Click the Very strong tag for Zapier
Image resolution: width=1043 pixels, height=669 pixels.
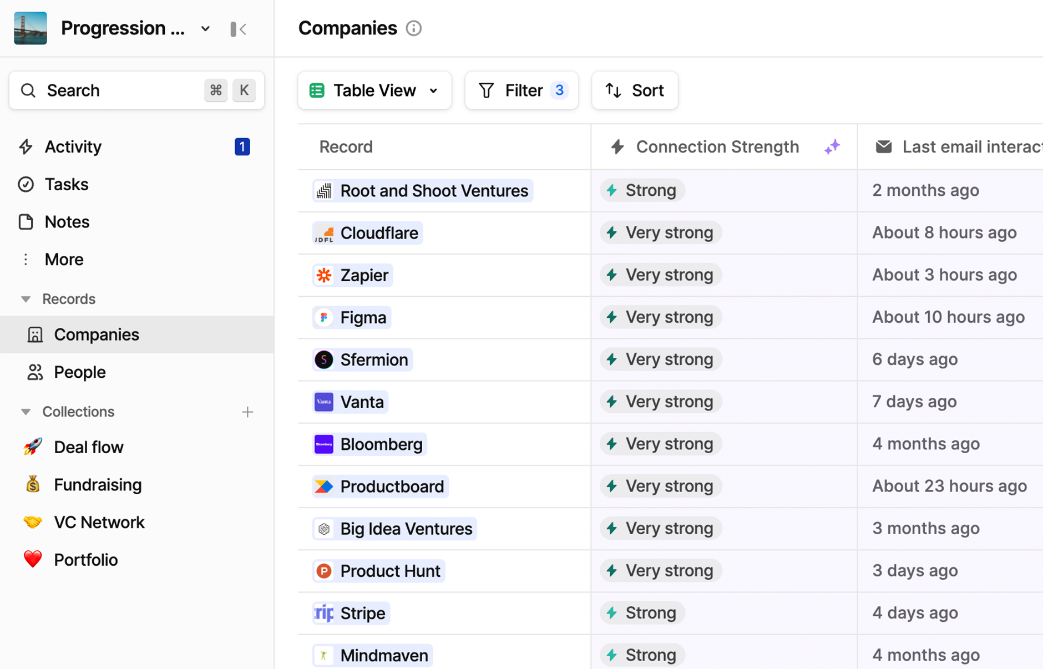point(661,275)
